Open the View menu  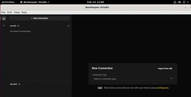pyautogui.click(x=17, y=12)
